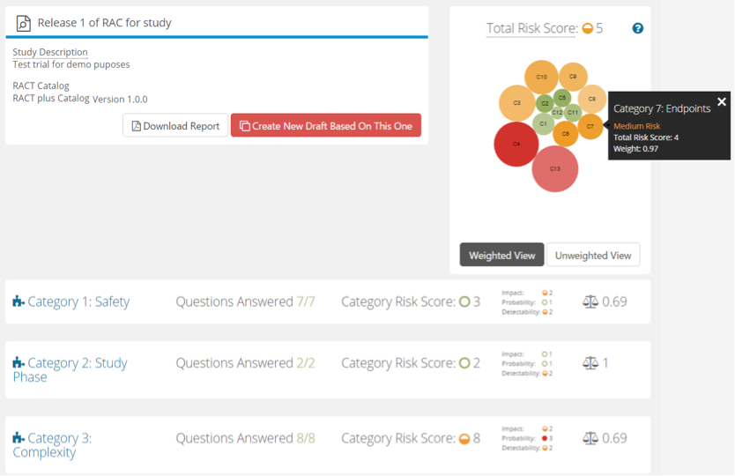Click the 'Version 1.0.0' text
735x476 pixels.
click(x=120, y=100)
